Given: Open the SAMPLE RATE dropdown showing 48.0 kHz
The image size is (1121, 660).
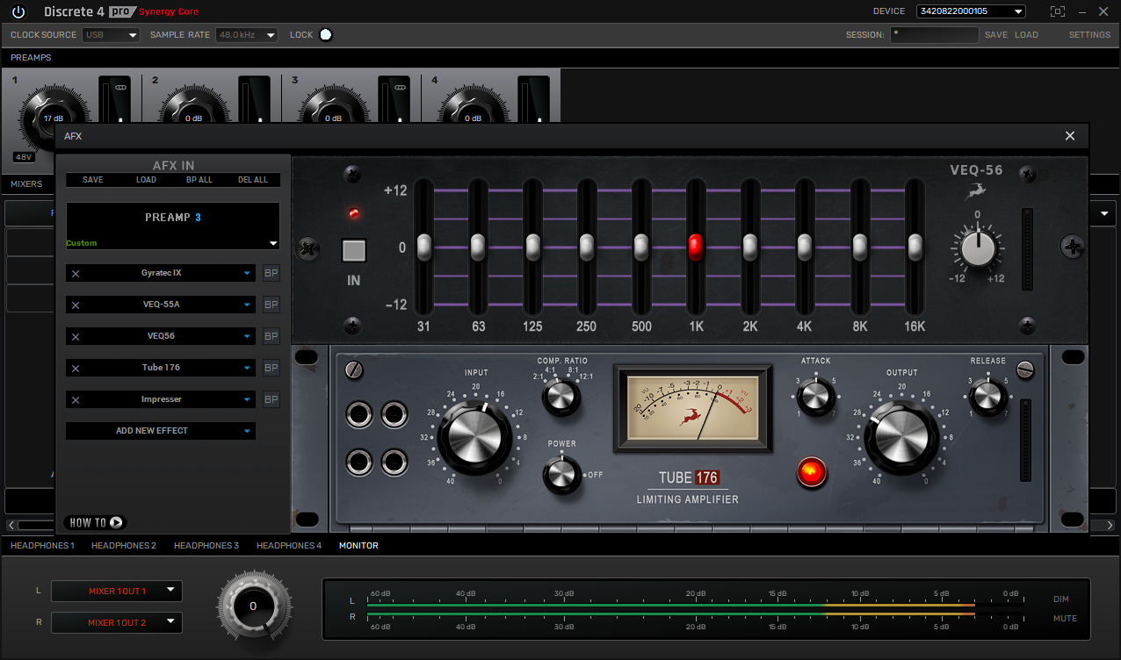Looking at the screenshot, I should [246, 34].
